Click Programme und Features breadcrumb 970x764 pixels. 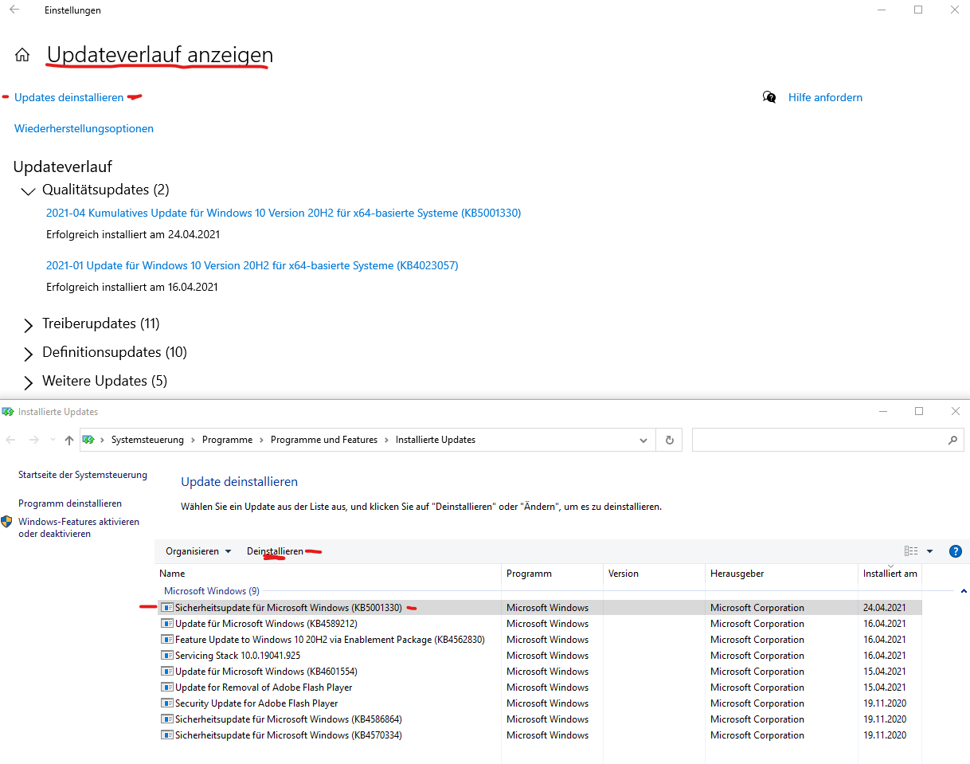click(324, 440)
